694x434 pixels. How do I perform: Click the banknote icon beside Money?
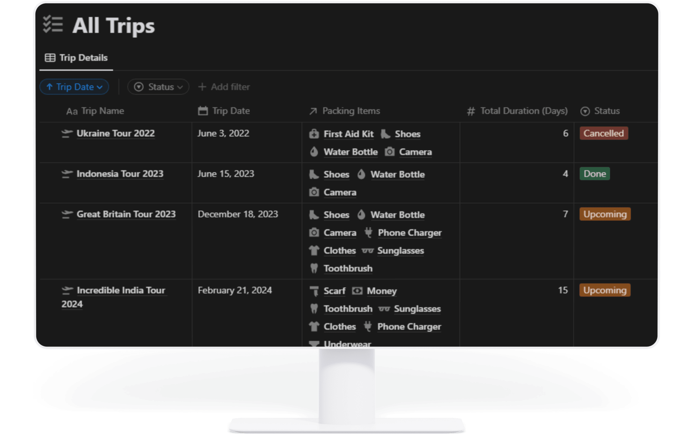pyautogui.click(x=357, y=291)
